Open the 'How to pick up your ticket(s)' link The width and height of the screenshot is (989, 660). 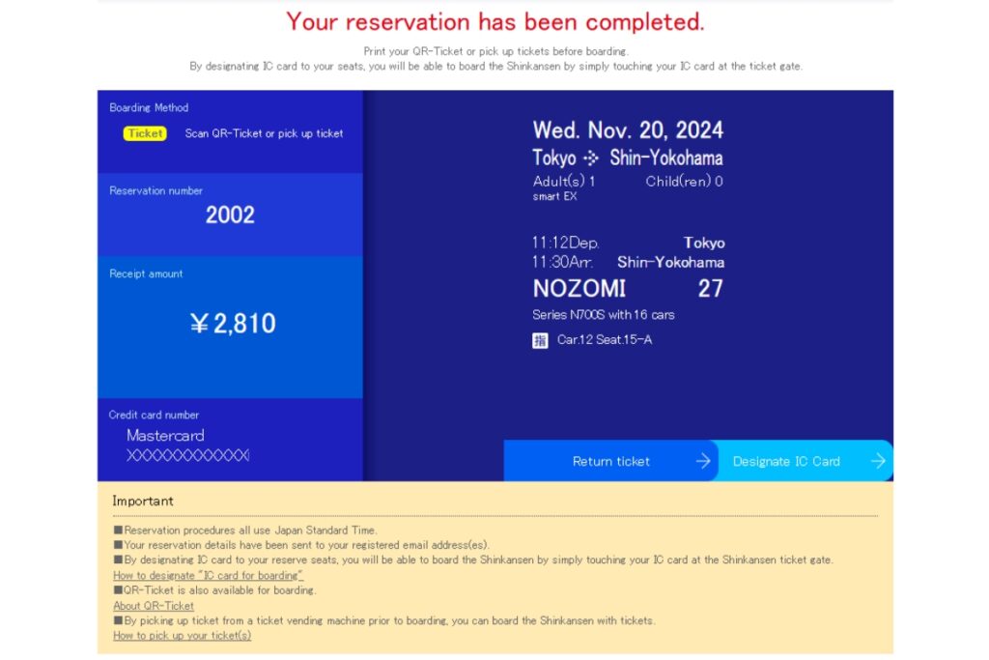(x=181, y=636)
